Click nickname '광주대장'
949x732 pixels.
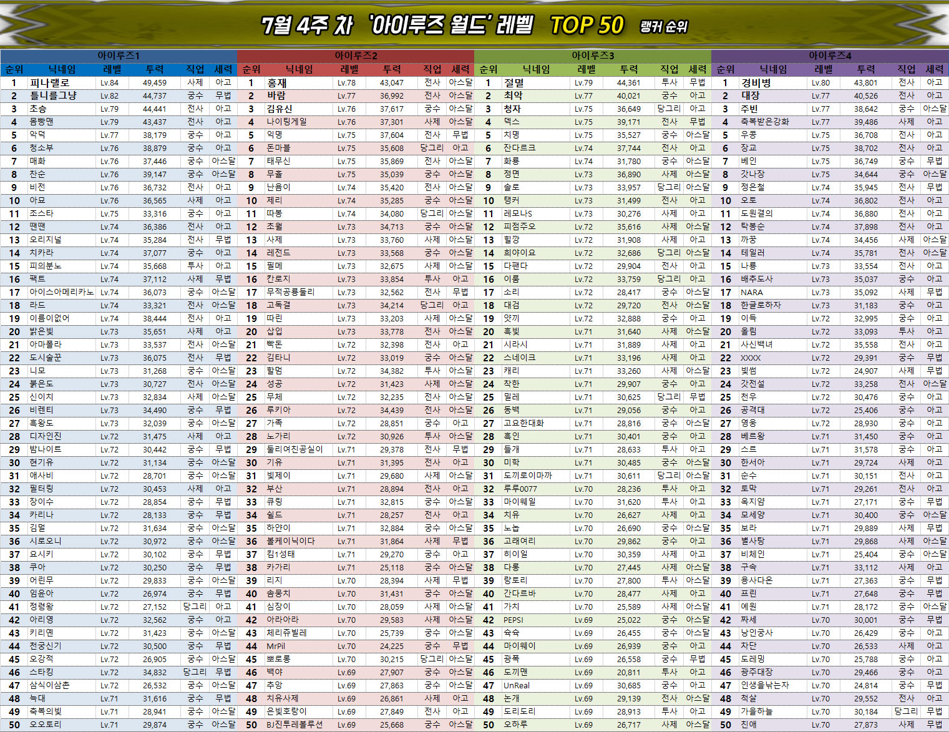pos(757,672)
